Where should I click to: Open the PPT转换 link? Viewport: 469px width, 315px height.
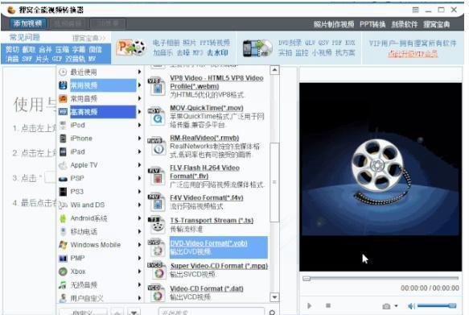(x=372, y=24)
